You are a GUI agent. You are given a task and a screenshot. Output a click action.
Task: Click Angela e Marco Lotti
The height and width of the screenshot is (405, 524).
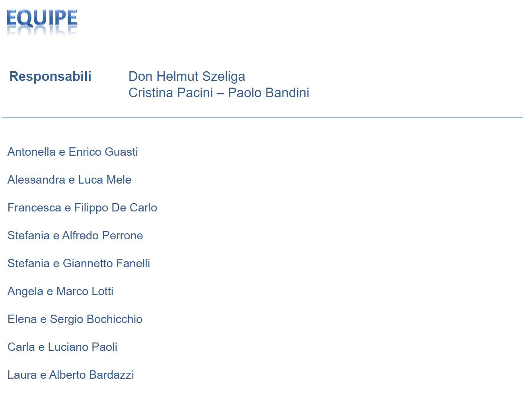click(x=60, y=291)
